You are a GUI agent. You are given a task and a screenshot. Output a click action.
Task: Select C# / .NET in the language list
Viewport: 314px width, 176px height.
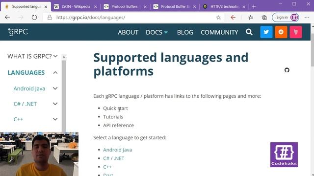113,158
